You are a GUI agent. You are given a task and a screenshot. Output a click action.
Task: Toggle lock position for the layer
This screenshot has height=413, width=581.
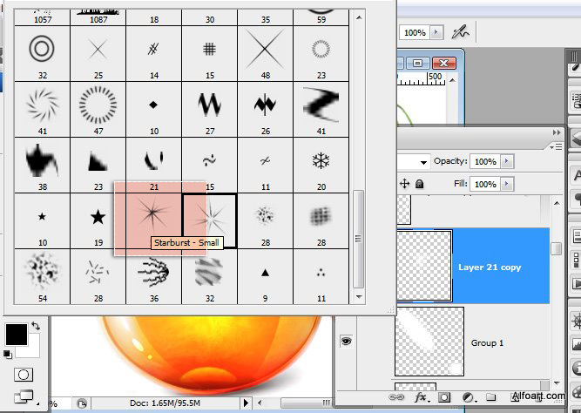[404, 184]
